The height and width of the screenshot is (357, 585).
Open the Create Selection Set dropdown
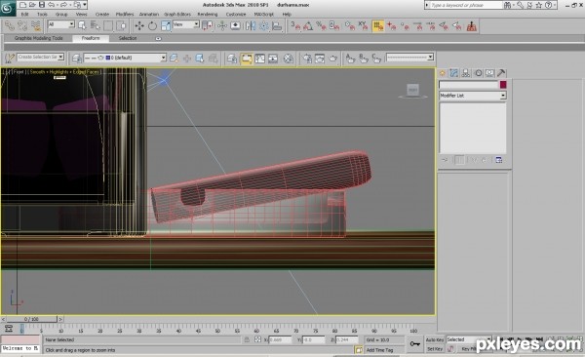click(x=41, y=57)
